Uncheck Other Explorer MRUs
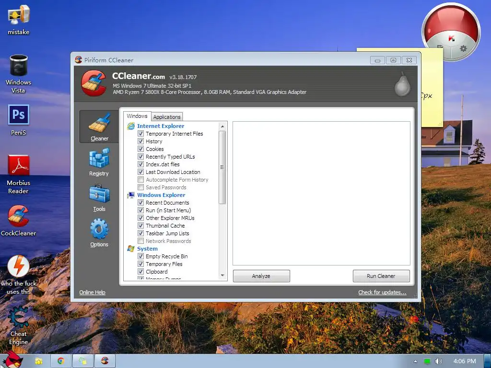Viewport: 491px width, 368px height. tap(140, 218)
